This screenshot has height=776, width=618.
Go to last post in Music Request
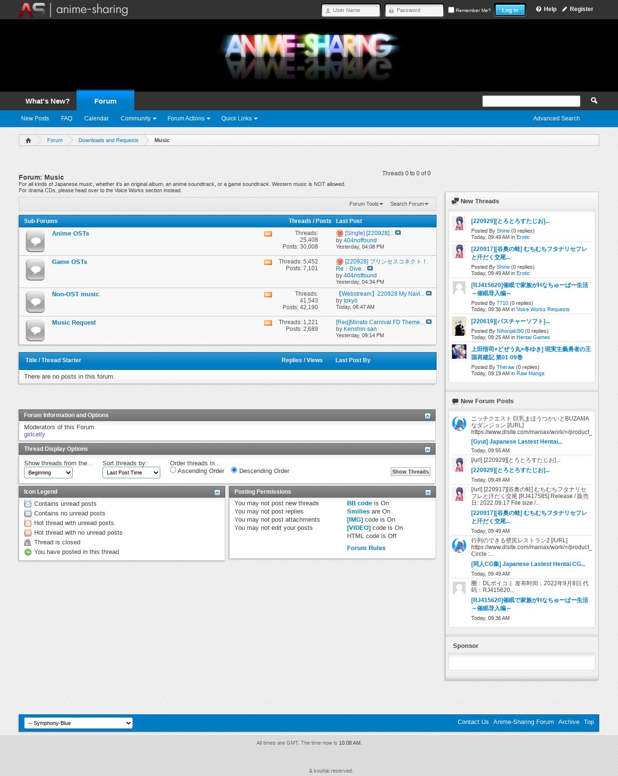(x=429, y=322)
